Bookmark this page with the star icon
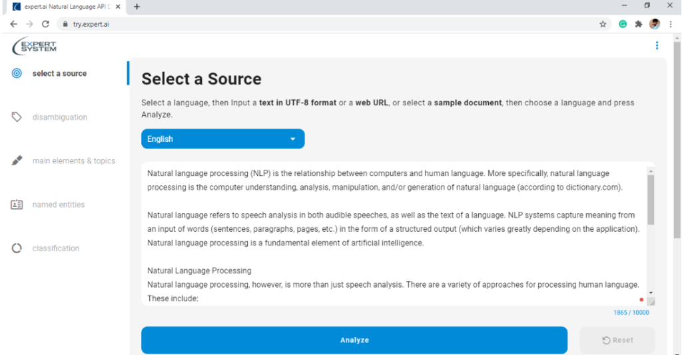 603,25
